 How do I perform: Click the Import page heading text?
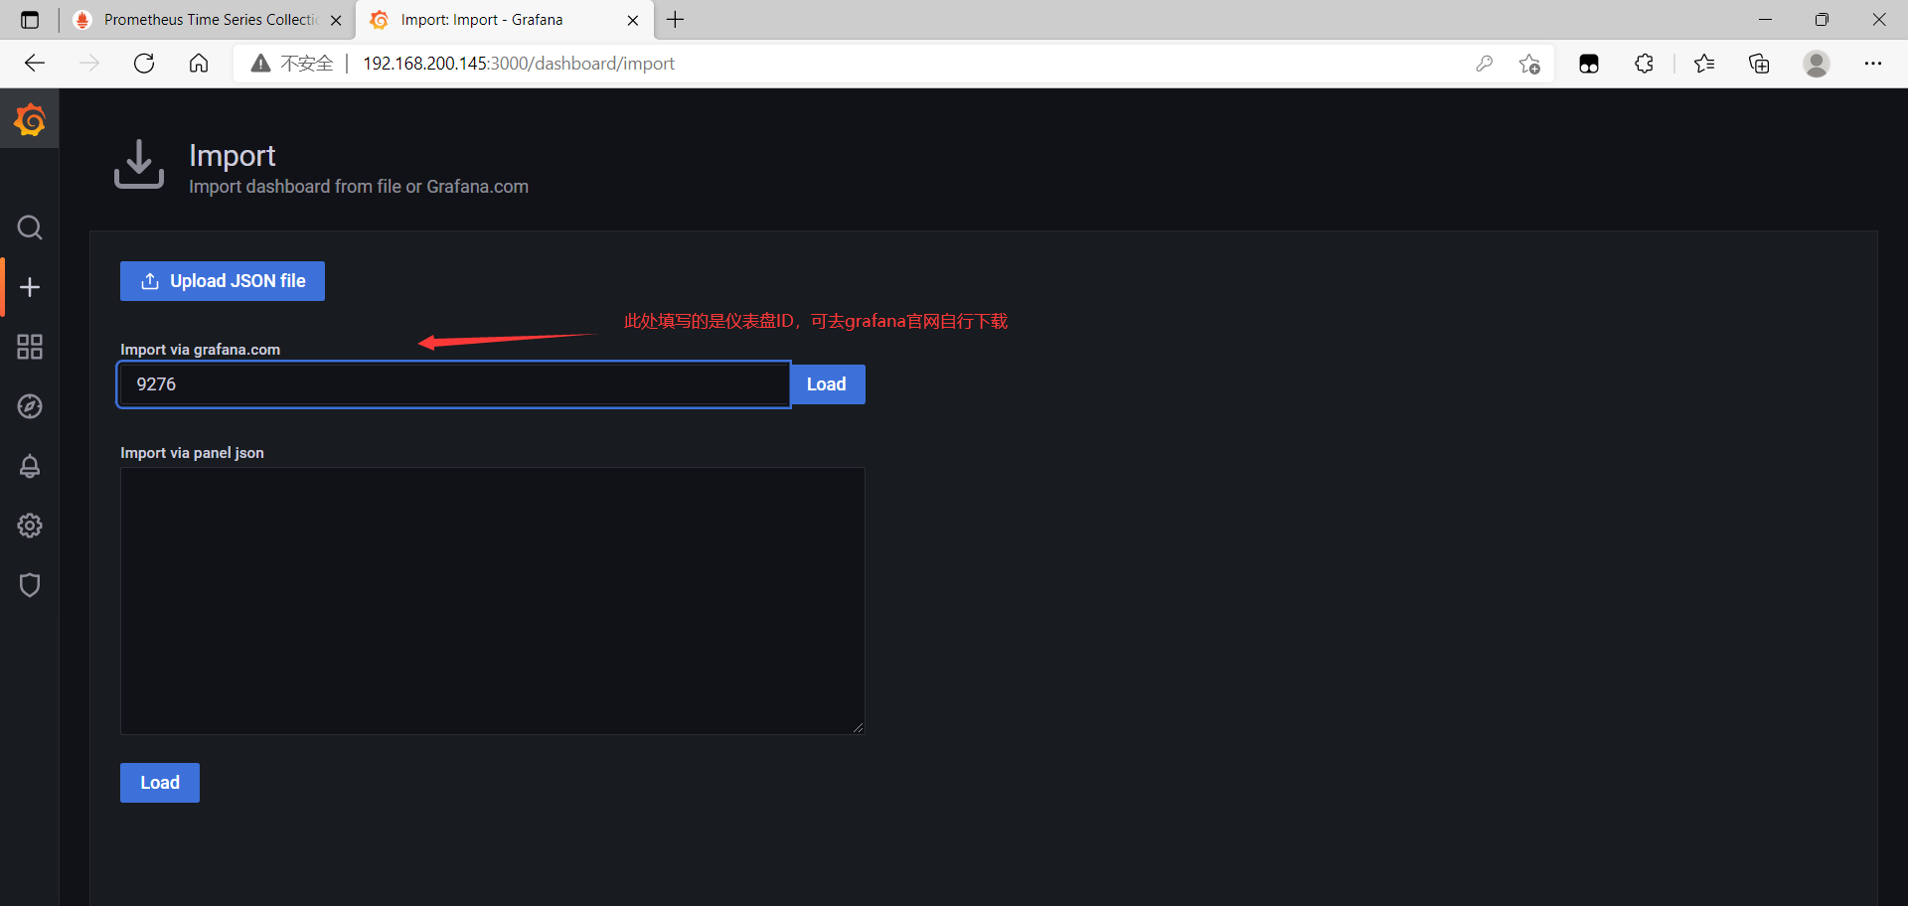tap(233, 156)
